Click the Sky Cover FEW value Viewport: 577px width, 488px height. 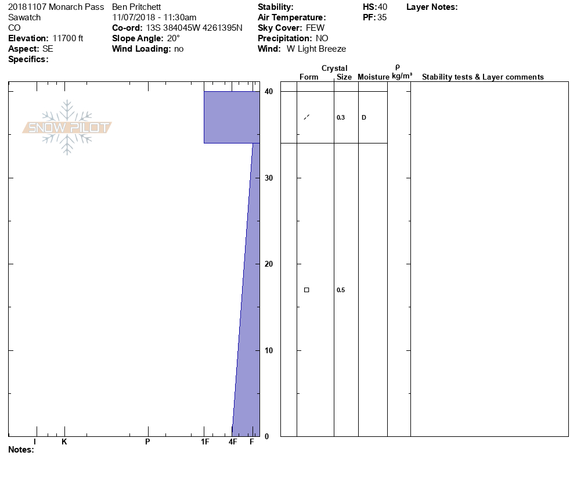[315, 28]
